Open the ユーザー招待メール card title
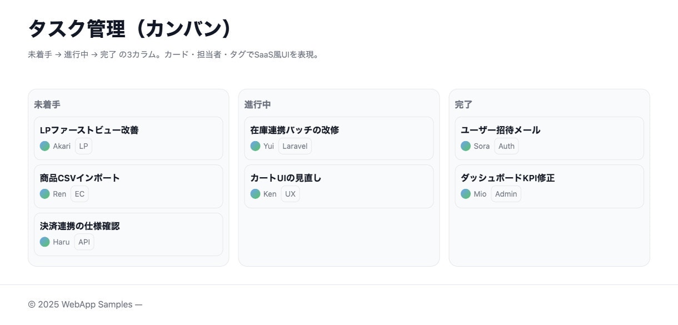 [x=501, y=130]
